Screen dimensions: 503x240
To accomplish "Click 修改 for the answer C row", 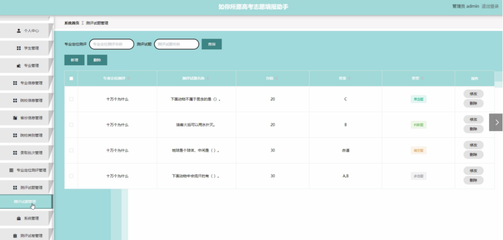I will click(473, 94).
